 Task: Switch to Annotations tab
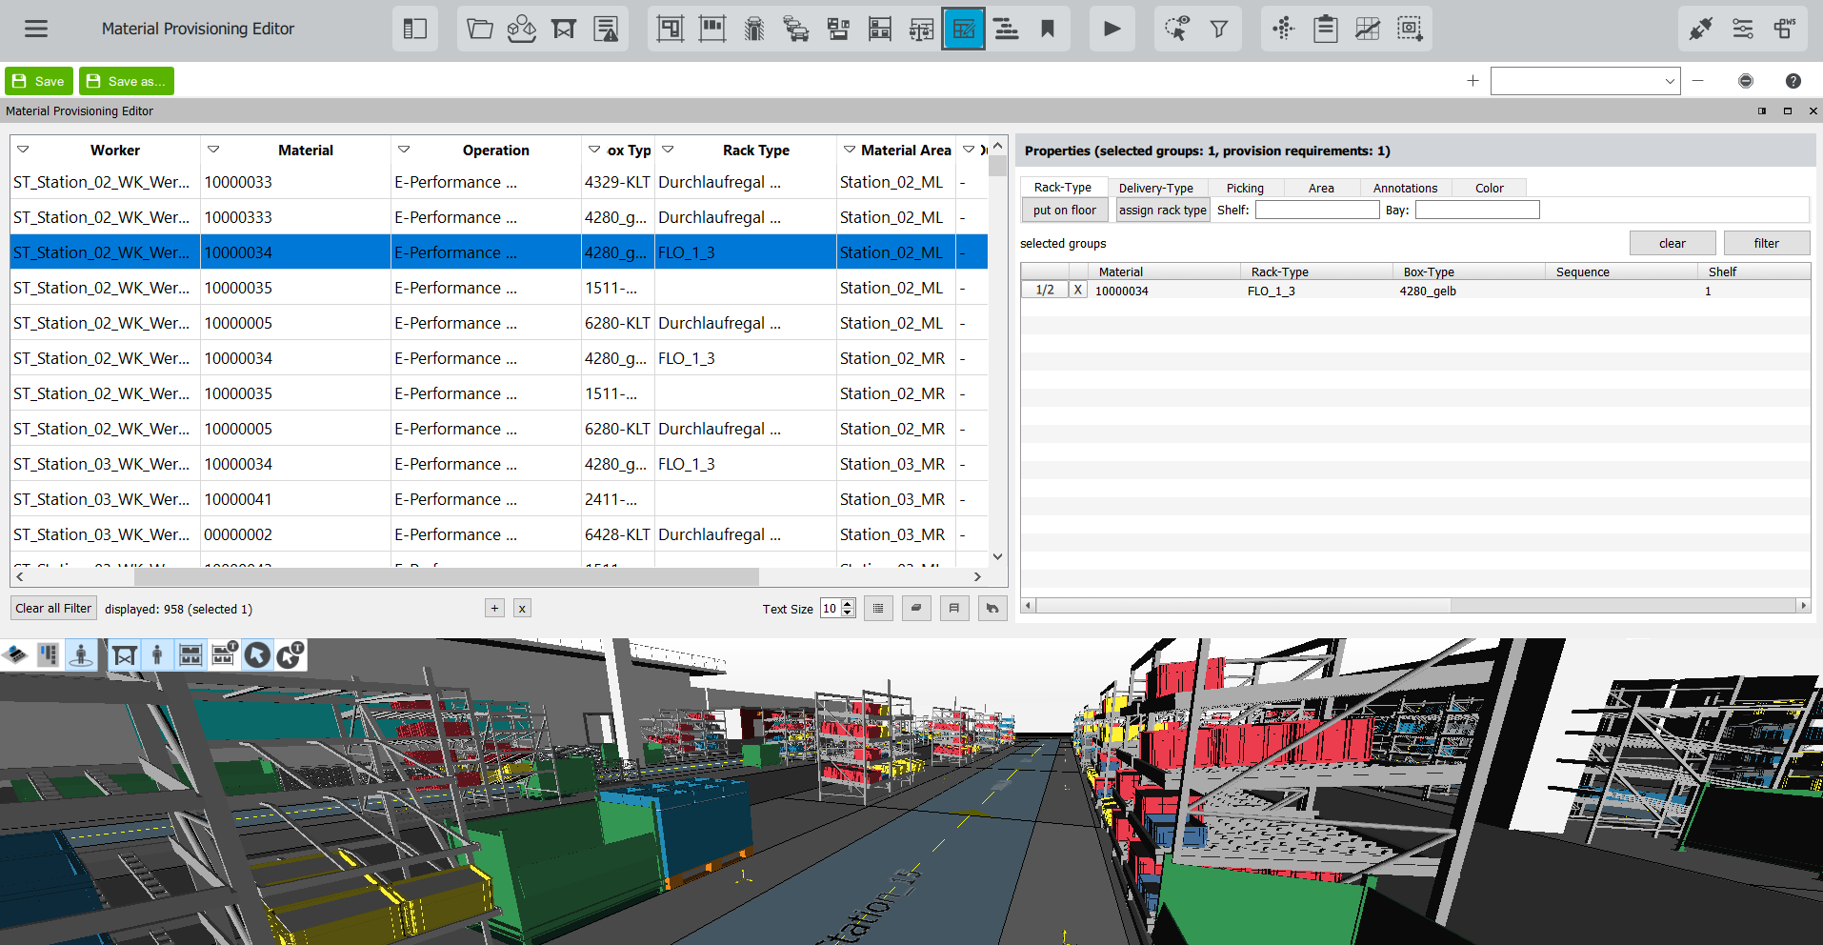[1405, 188]
